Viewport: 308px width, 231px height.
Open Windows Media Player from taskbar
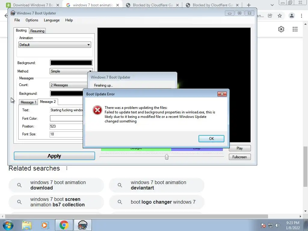pyautogui.click(x=45, y=225)
